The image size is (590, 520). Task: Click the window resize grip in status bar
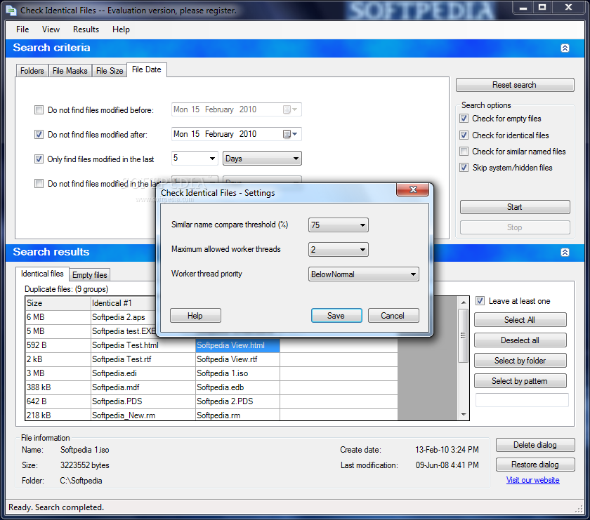click(x=579, y=509)
